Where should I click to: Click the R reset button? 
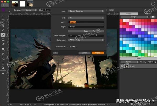tap(55, 53)
